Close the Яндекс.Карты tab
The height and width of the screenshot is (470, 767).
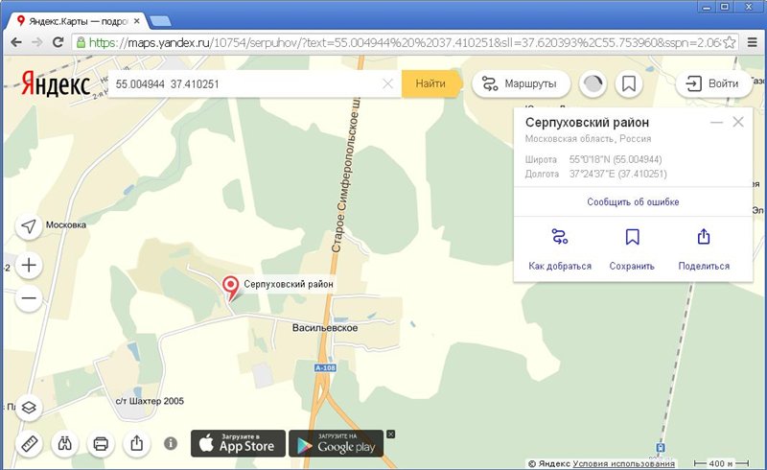click(x=137, y=21)
